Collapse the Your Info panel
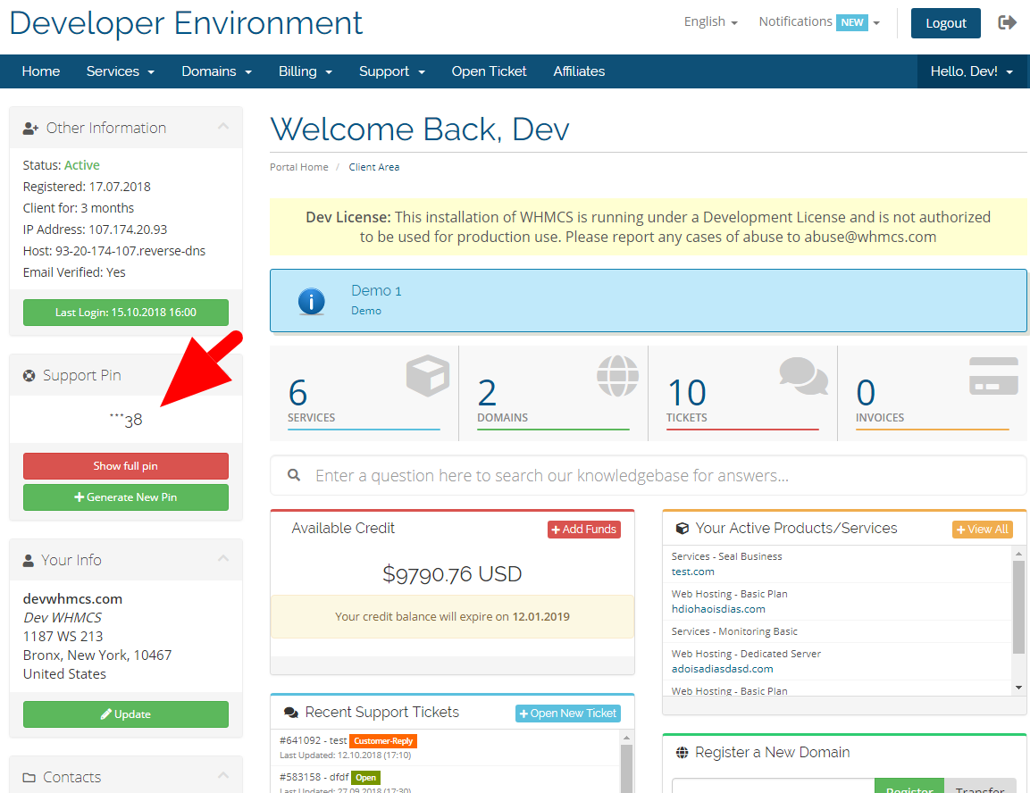This screenshot has width=1030, height=793. tap(223, 558)
